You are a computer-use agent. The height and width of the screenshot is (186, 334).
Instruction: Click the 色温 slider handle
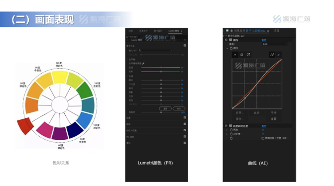[161, 68]
